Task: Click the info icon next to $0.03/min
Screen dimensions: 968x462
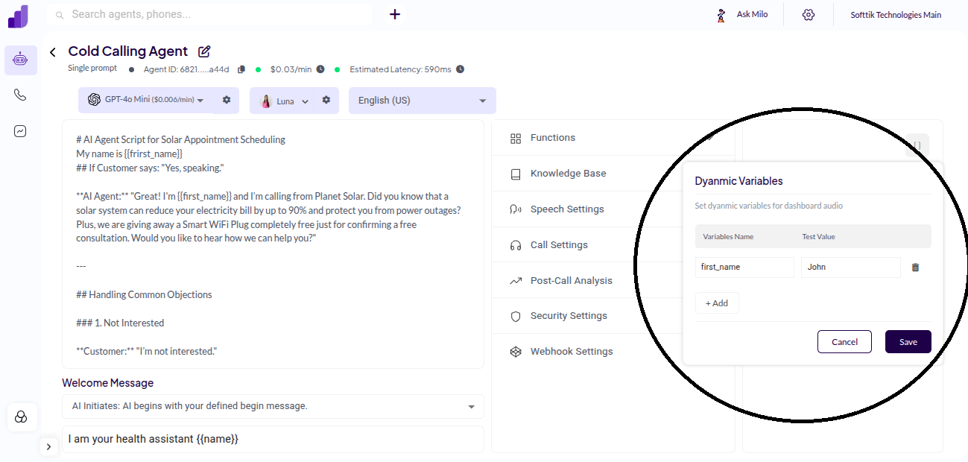Action: click(320, 69)
